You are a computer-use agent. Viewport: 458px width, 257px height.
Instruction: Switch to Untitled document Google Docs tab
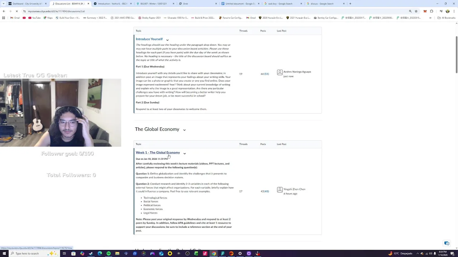[x=240, y=4]
